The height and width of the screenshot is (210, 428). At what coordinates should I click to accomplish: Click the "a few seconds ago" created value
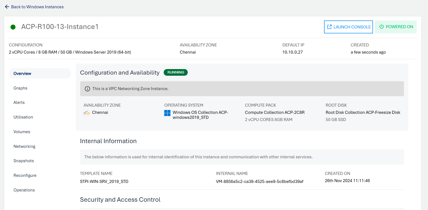click(368, 52)
